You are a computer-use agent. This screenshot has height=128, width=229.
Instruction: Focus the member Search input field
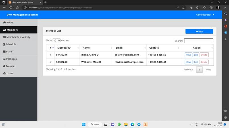pyautogui.click(x=199, y=41)
